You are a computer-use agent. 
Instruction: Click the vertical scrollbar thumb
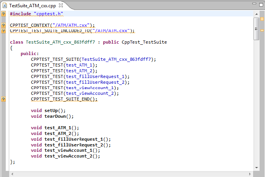[x=256, y=29]
